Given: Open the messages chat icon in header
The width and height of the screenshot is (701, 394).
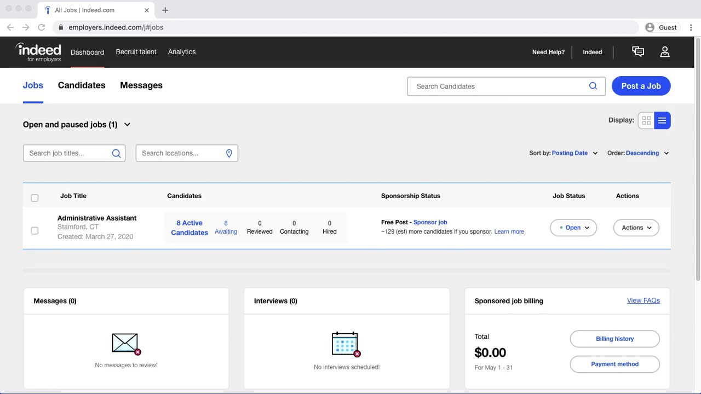Looking at the screenshot, I should (638, 51).
